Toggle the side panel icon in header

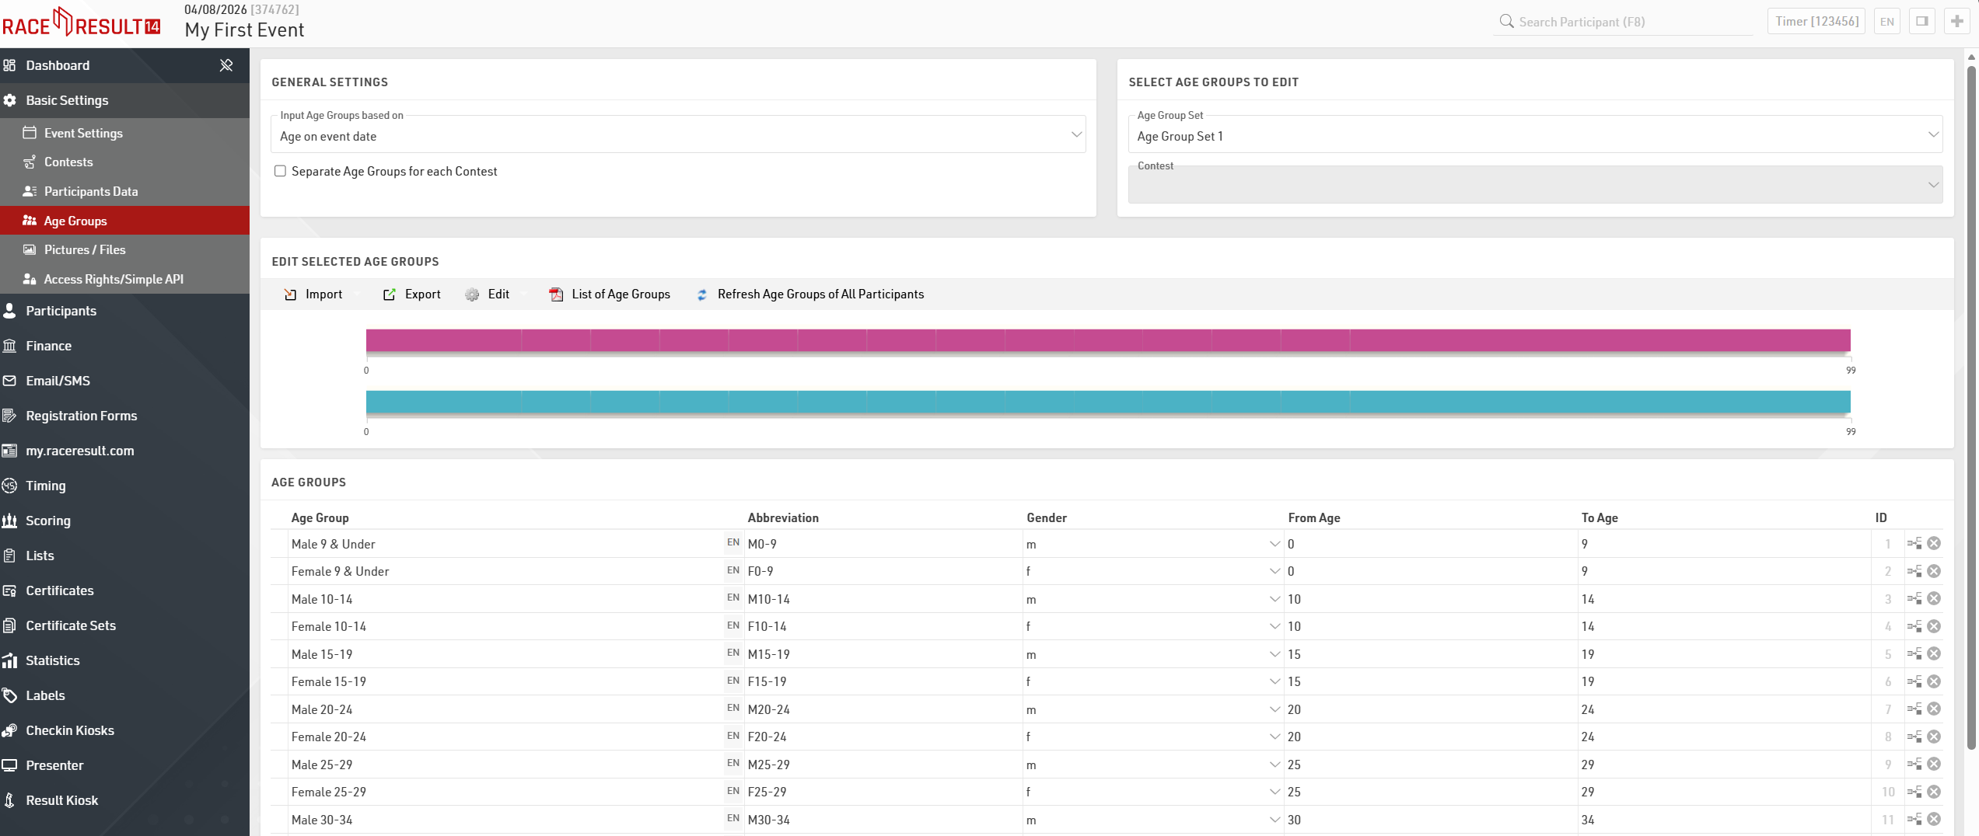pos(1921,22)
